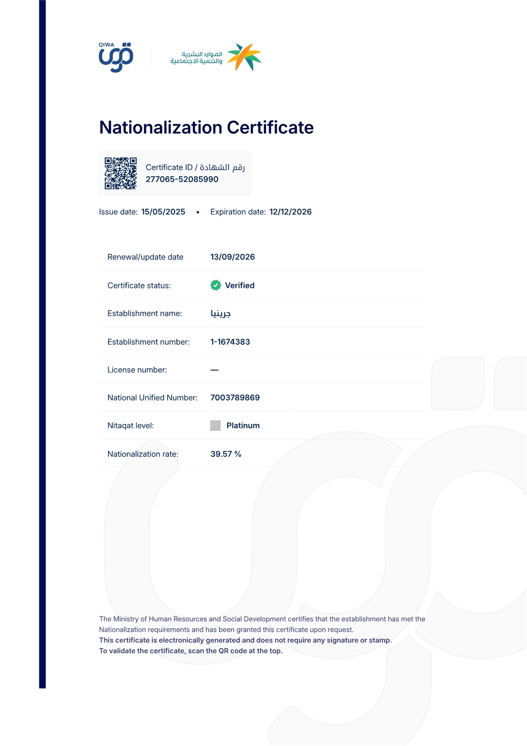
Task: Click the certificate ID number 277065-52085990
Action: (x=182, y=179)
